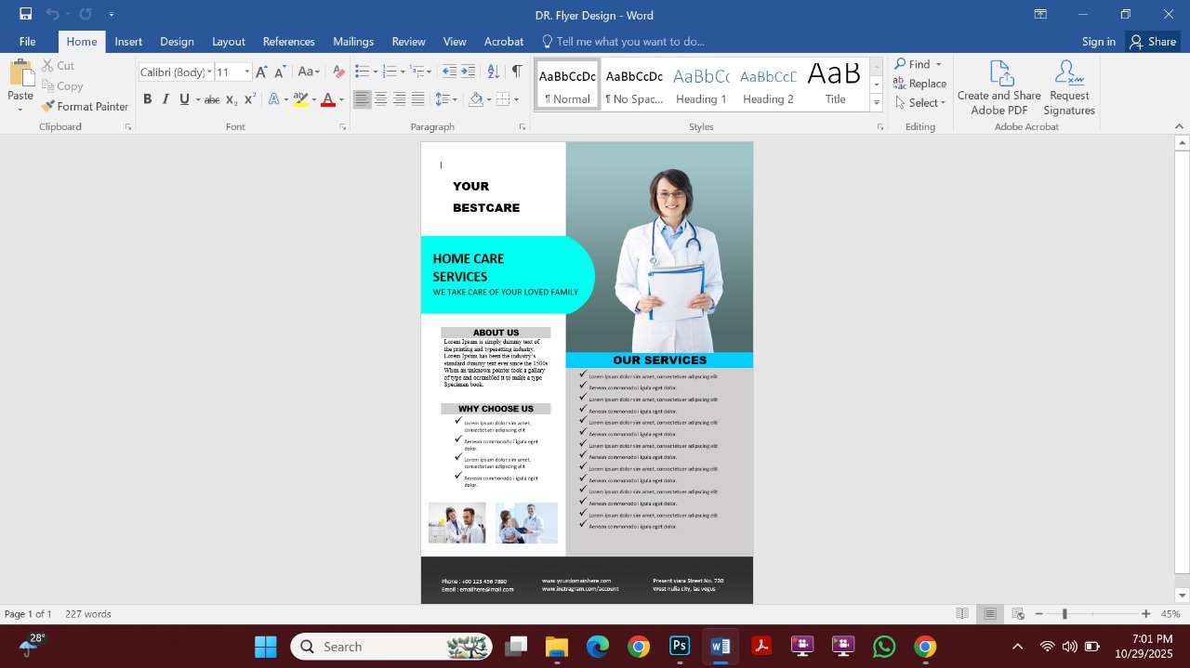Select the Heading 1 style
Screen dimensions: 1190x668
pos(701,84)
